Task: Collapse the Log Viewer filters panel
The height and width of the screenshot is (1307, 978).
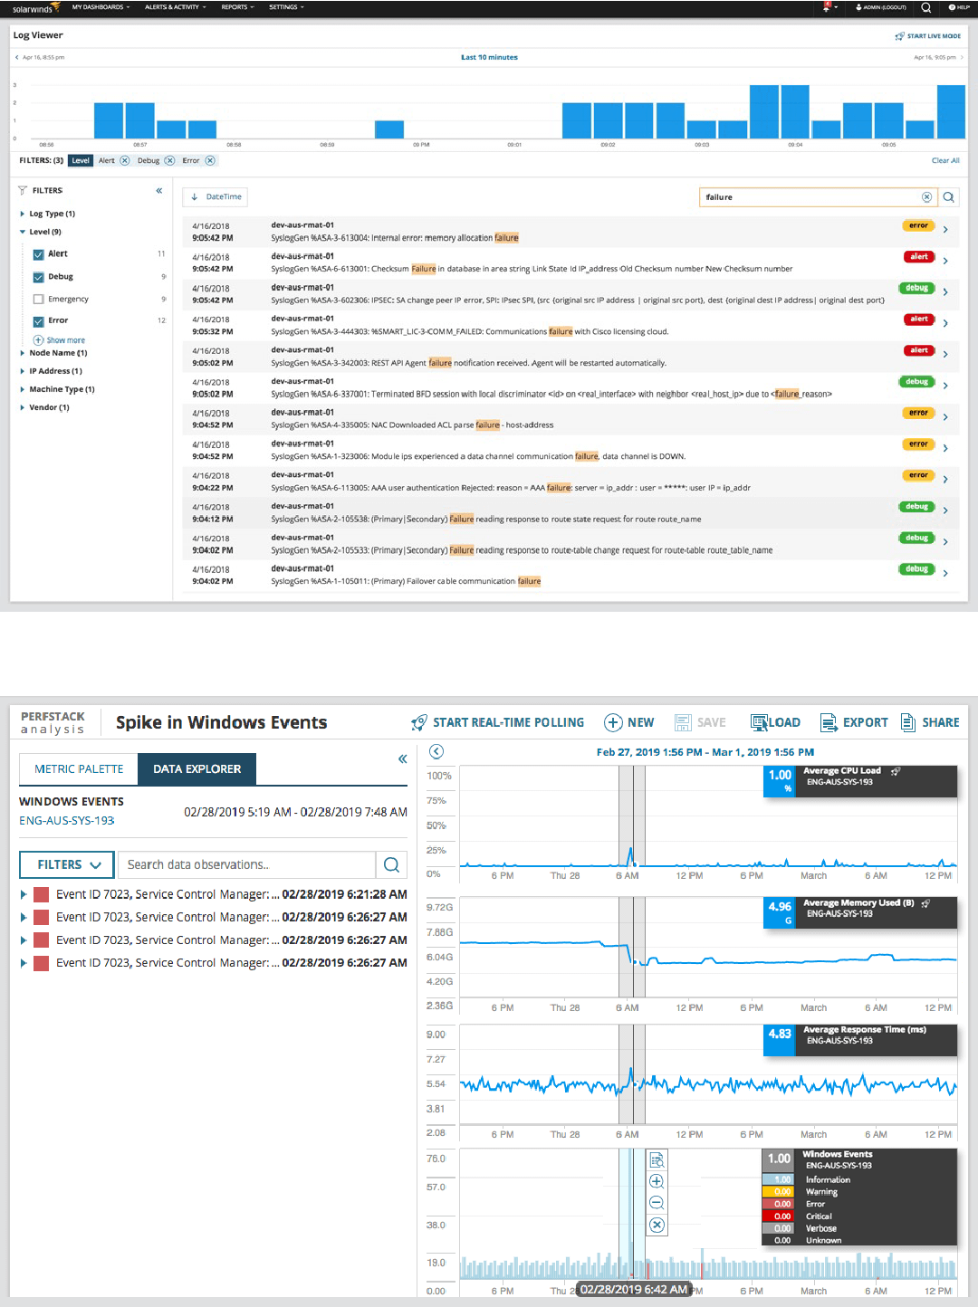Action: pos(159,190)
